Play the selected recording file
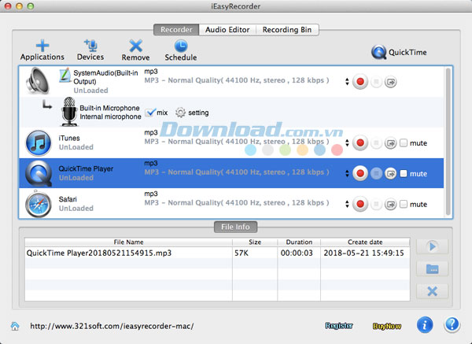 [432, 246]
